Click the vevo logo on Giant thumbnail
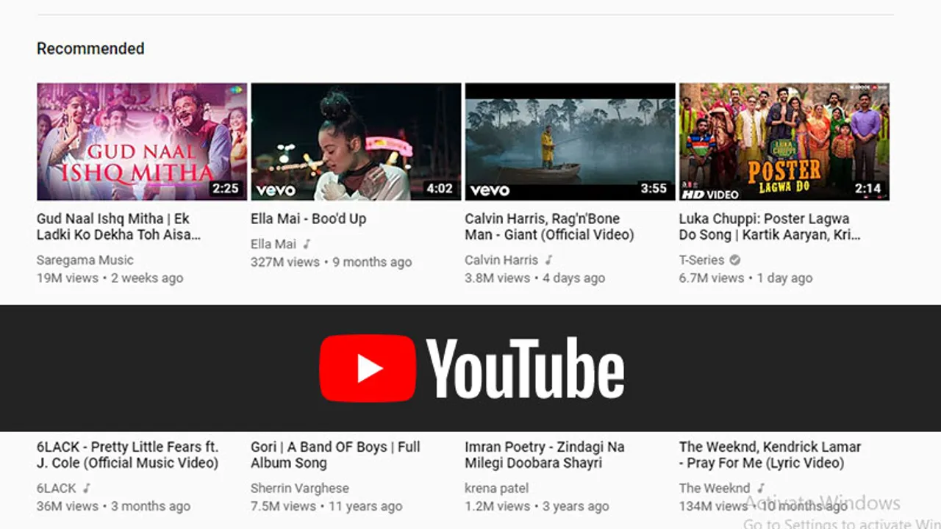Viewport: 941px width, 529px height. pyautogui.click(x=490, y=190)
